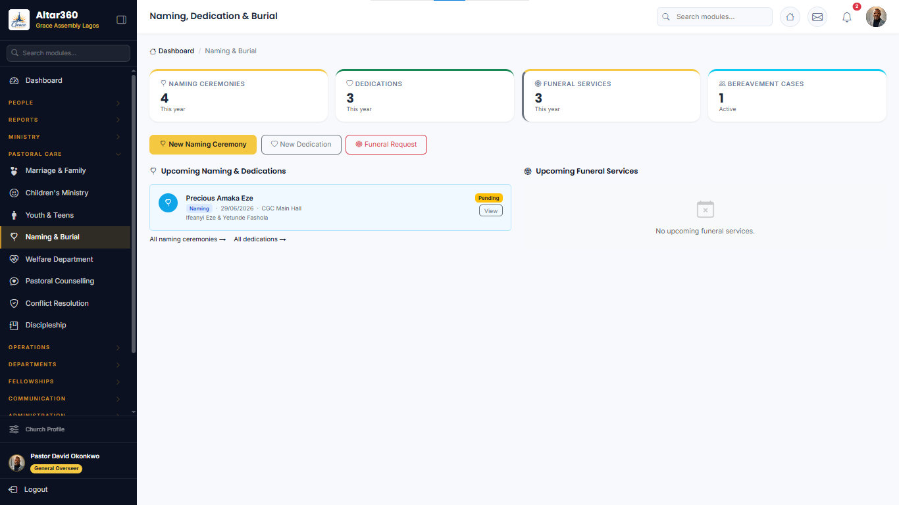This screenshot has width=899, height=505.
Task: Click the blue naming icon for Precious Amaka Eze
Action: (x=168, y=203)
